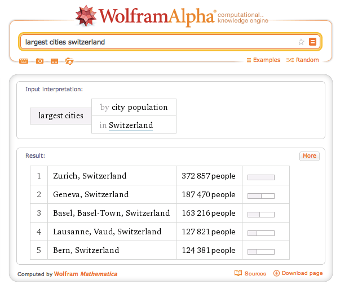340x298 pixels.
Task: Click the camera image input icon
Action: (39, 61)
